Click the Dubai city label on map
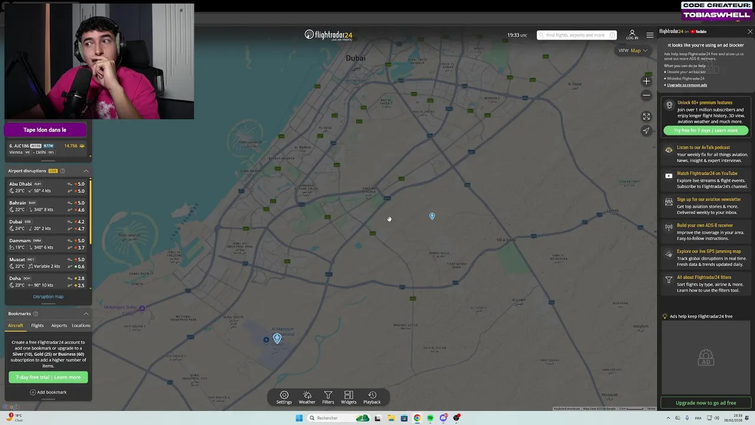The width and height of the screenshot is (755, 425). tap(356, 58)
